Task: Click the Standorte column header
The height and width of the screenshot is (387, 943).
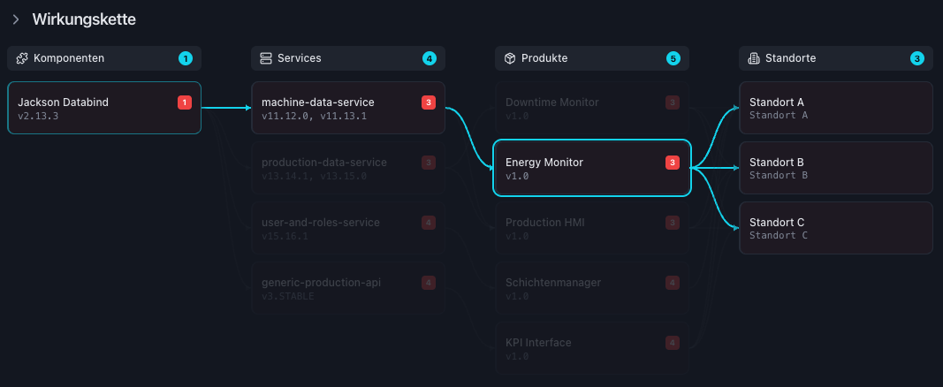Action: (836, 58)
